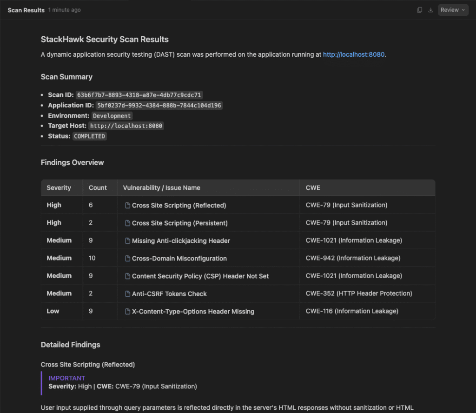The image size is (476, 413).
Task: Click the download icon in the header
Action: [x=430, y=10]
